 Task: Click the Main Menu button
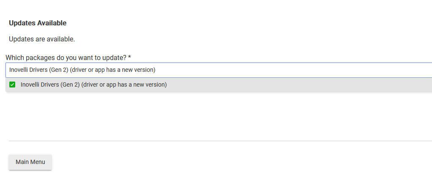(30, 162)
